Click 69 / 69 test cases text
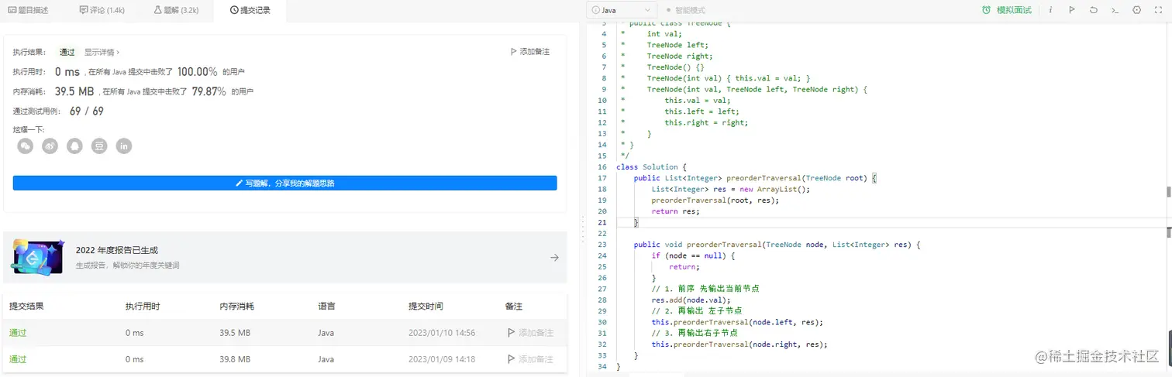The image size is (1172, 377). coord(86,111)
